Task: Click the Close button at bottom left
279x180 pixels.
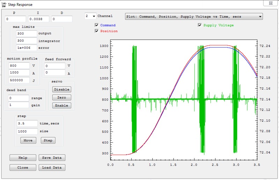Action: [23, 167]
